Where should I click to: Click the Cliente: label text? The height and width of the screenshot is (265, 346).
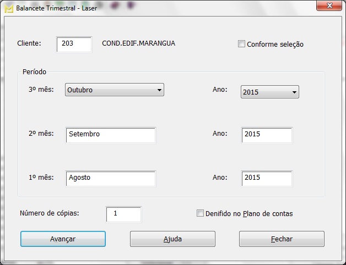(x=29, y=43)
